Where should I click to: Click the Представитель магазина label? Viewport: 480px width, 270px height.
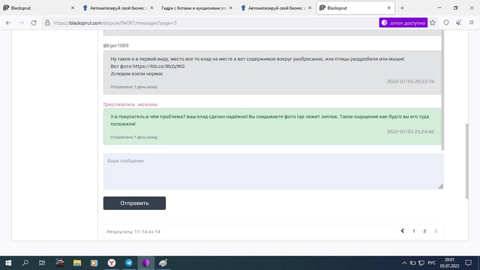click(130, 105)
